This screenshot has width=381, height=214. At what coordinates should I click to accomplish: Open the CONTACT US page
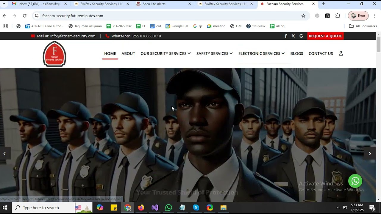321,53
